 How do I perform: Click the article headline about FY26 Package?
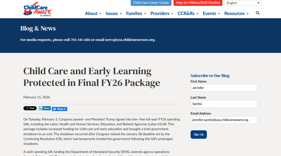point(92,77)
